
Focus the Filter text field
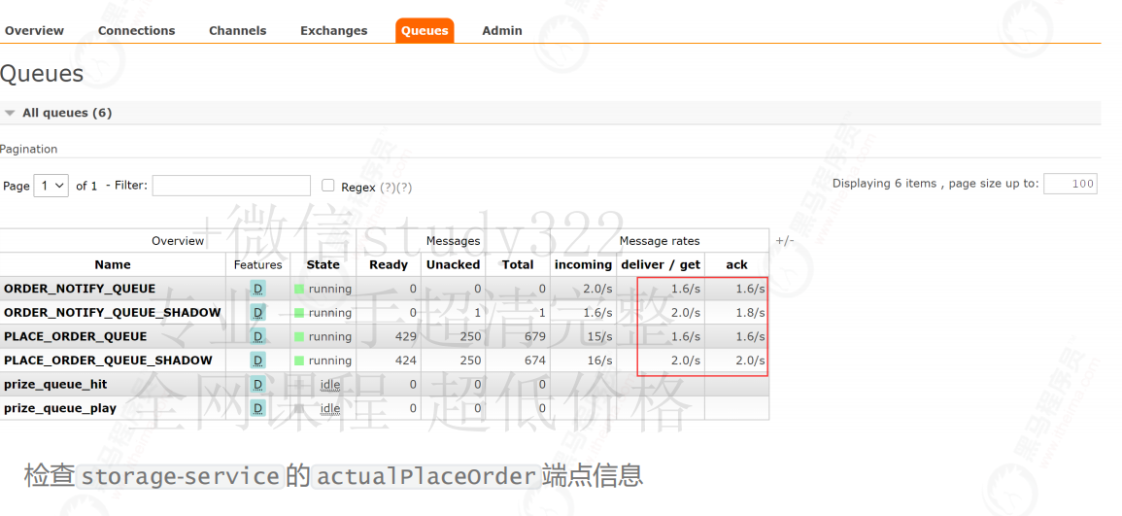(x=232, y=186)
